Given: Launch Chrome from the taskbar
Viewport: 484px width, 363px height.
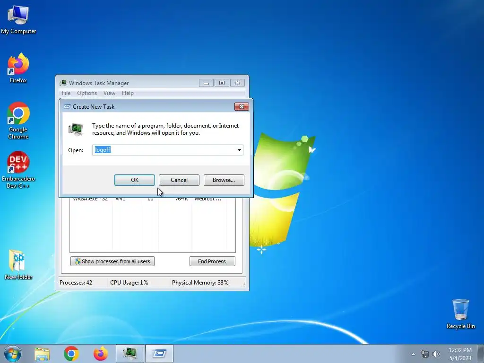Looking at the screenshot, I should click(x=71, y=354).
